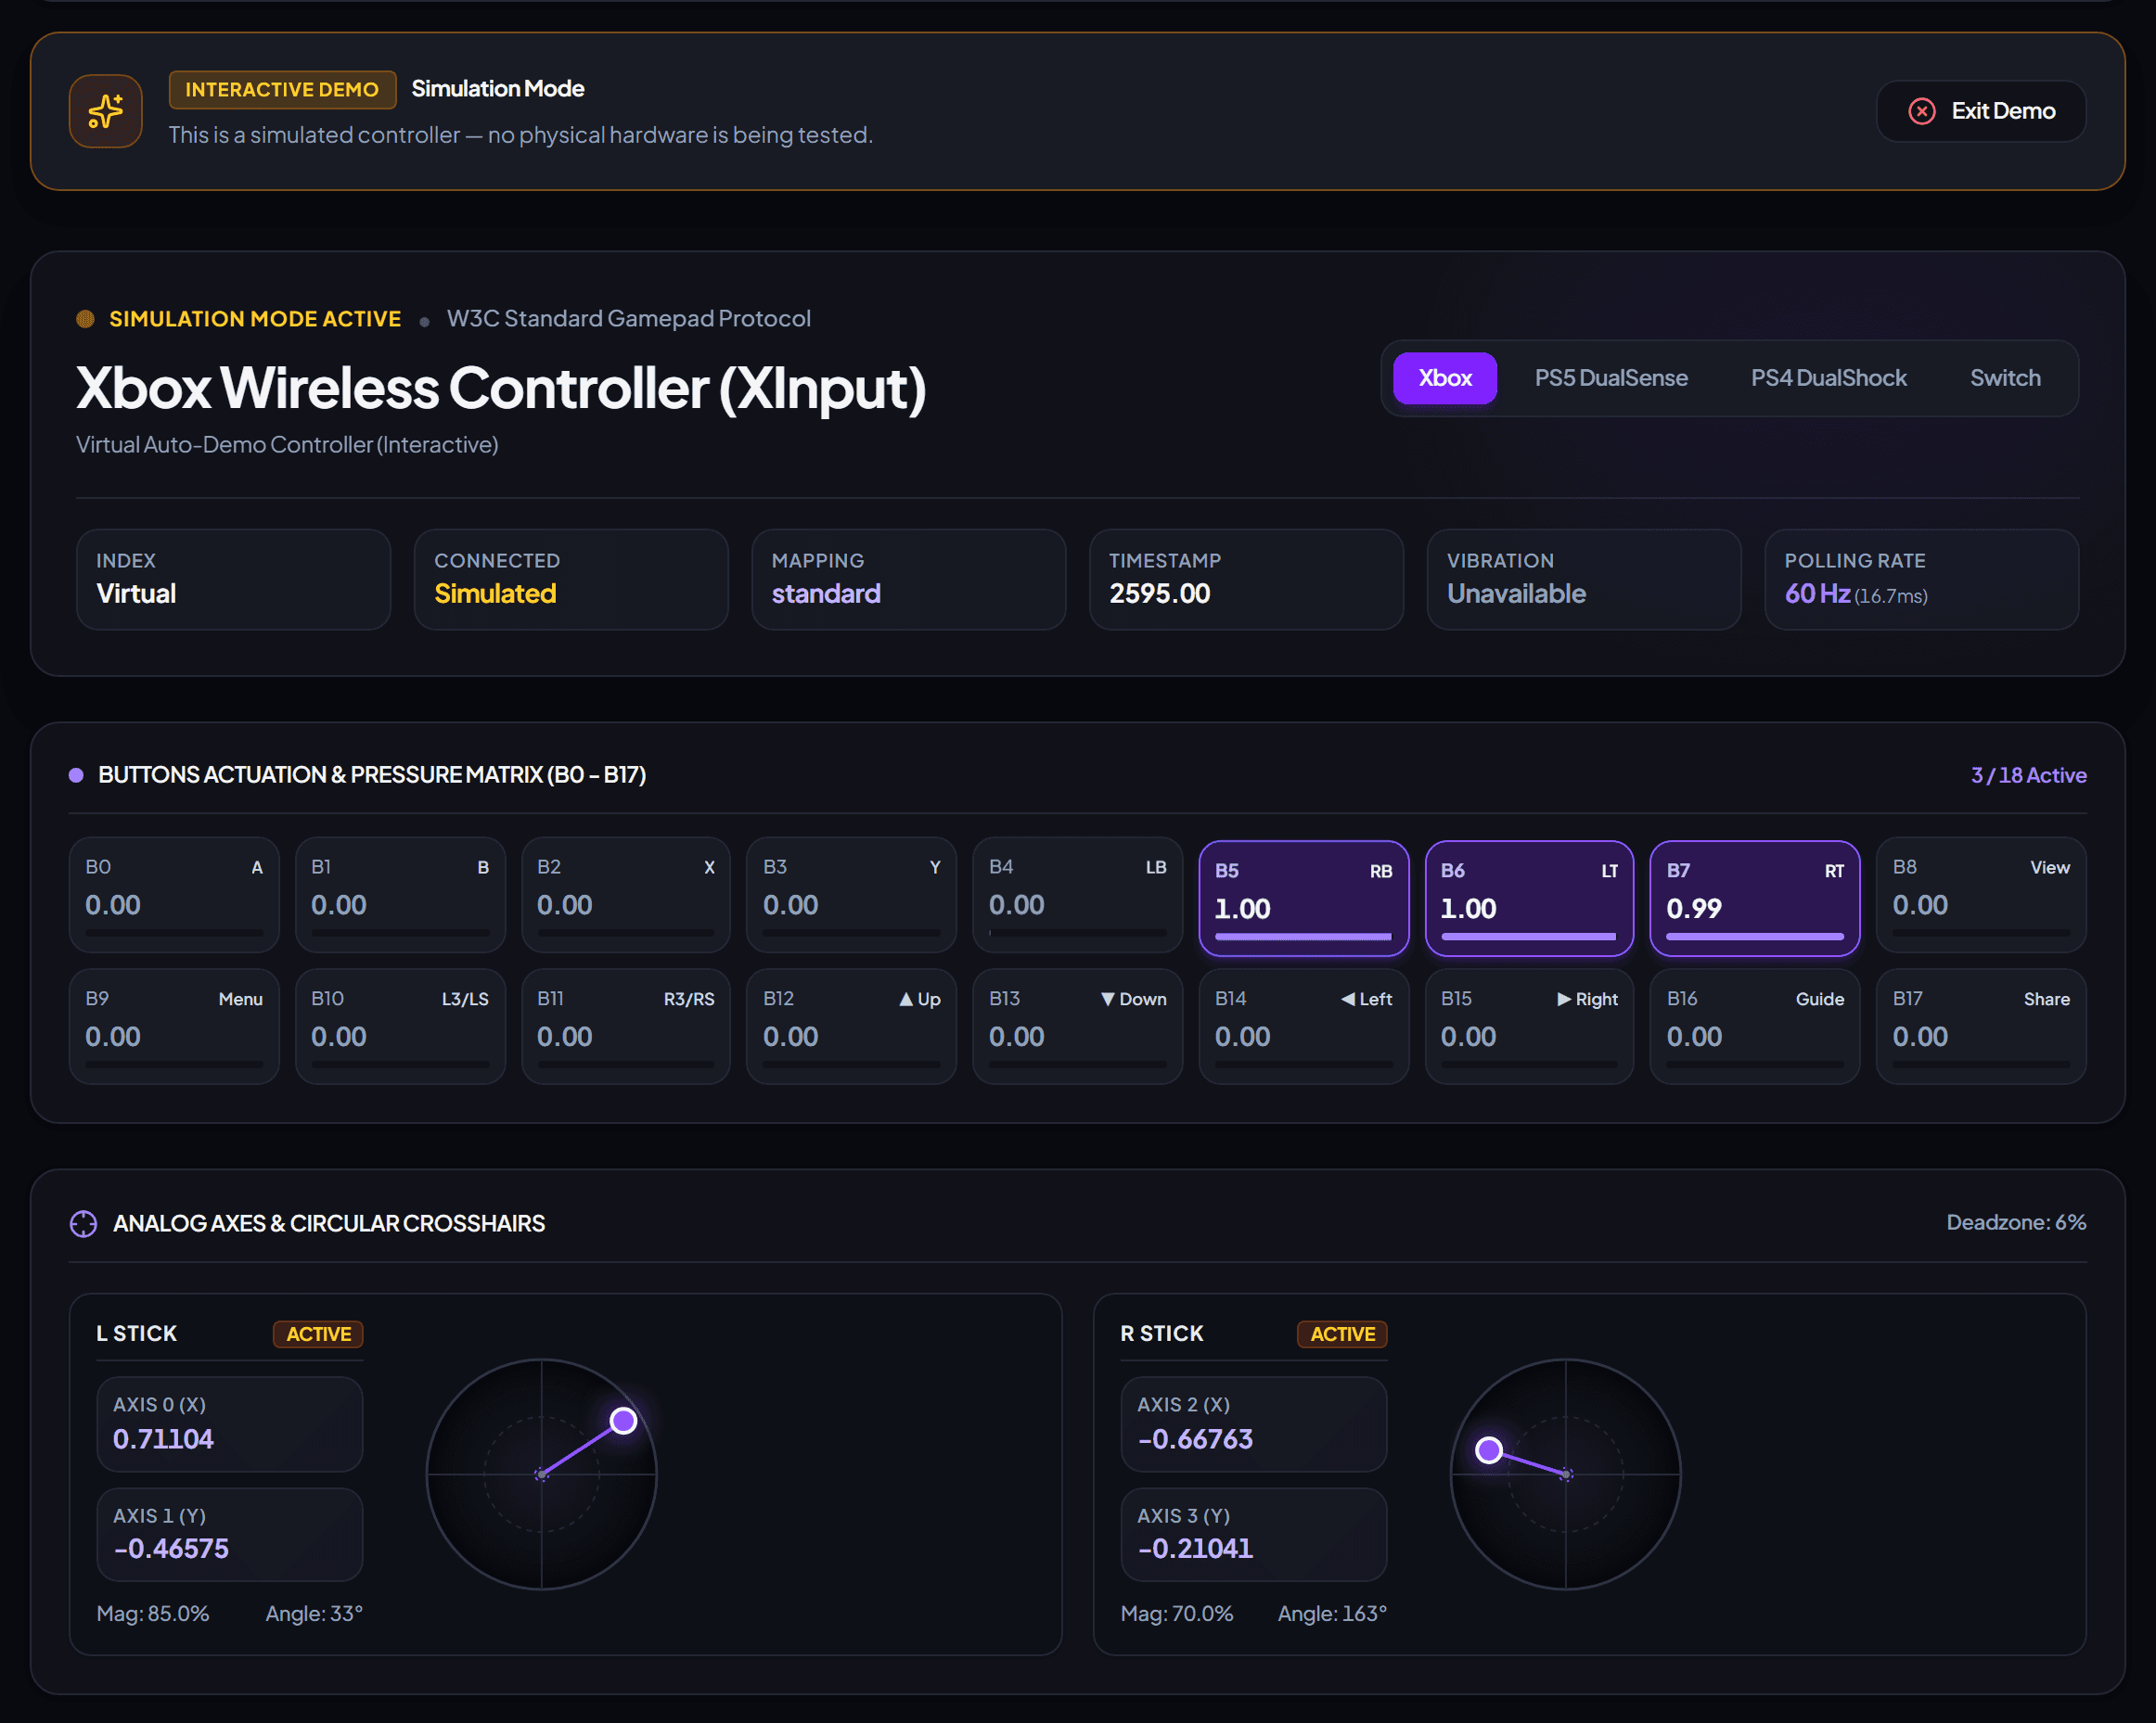Click the B15 Right d-pad card

[x=1529, y=1027]
